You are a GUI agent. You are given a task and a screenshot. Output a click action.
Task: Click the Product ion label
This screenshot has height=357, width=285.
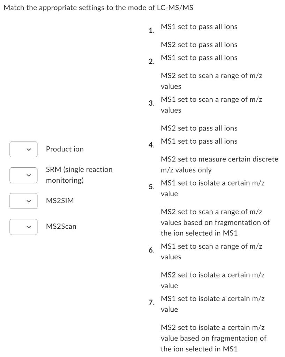pos(65,149)
